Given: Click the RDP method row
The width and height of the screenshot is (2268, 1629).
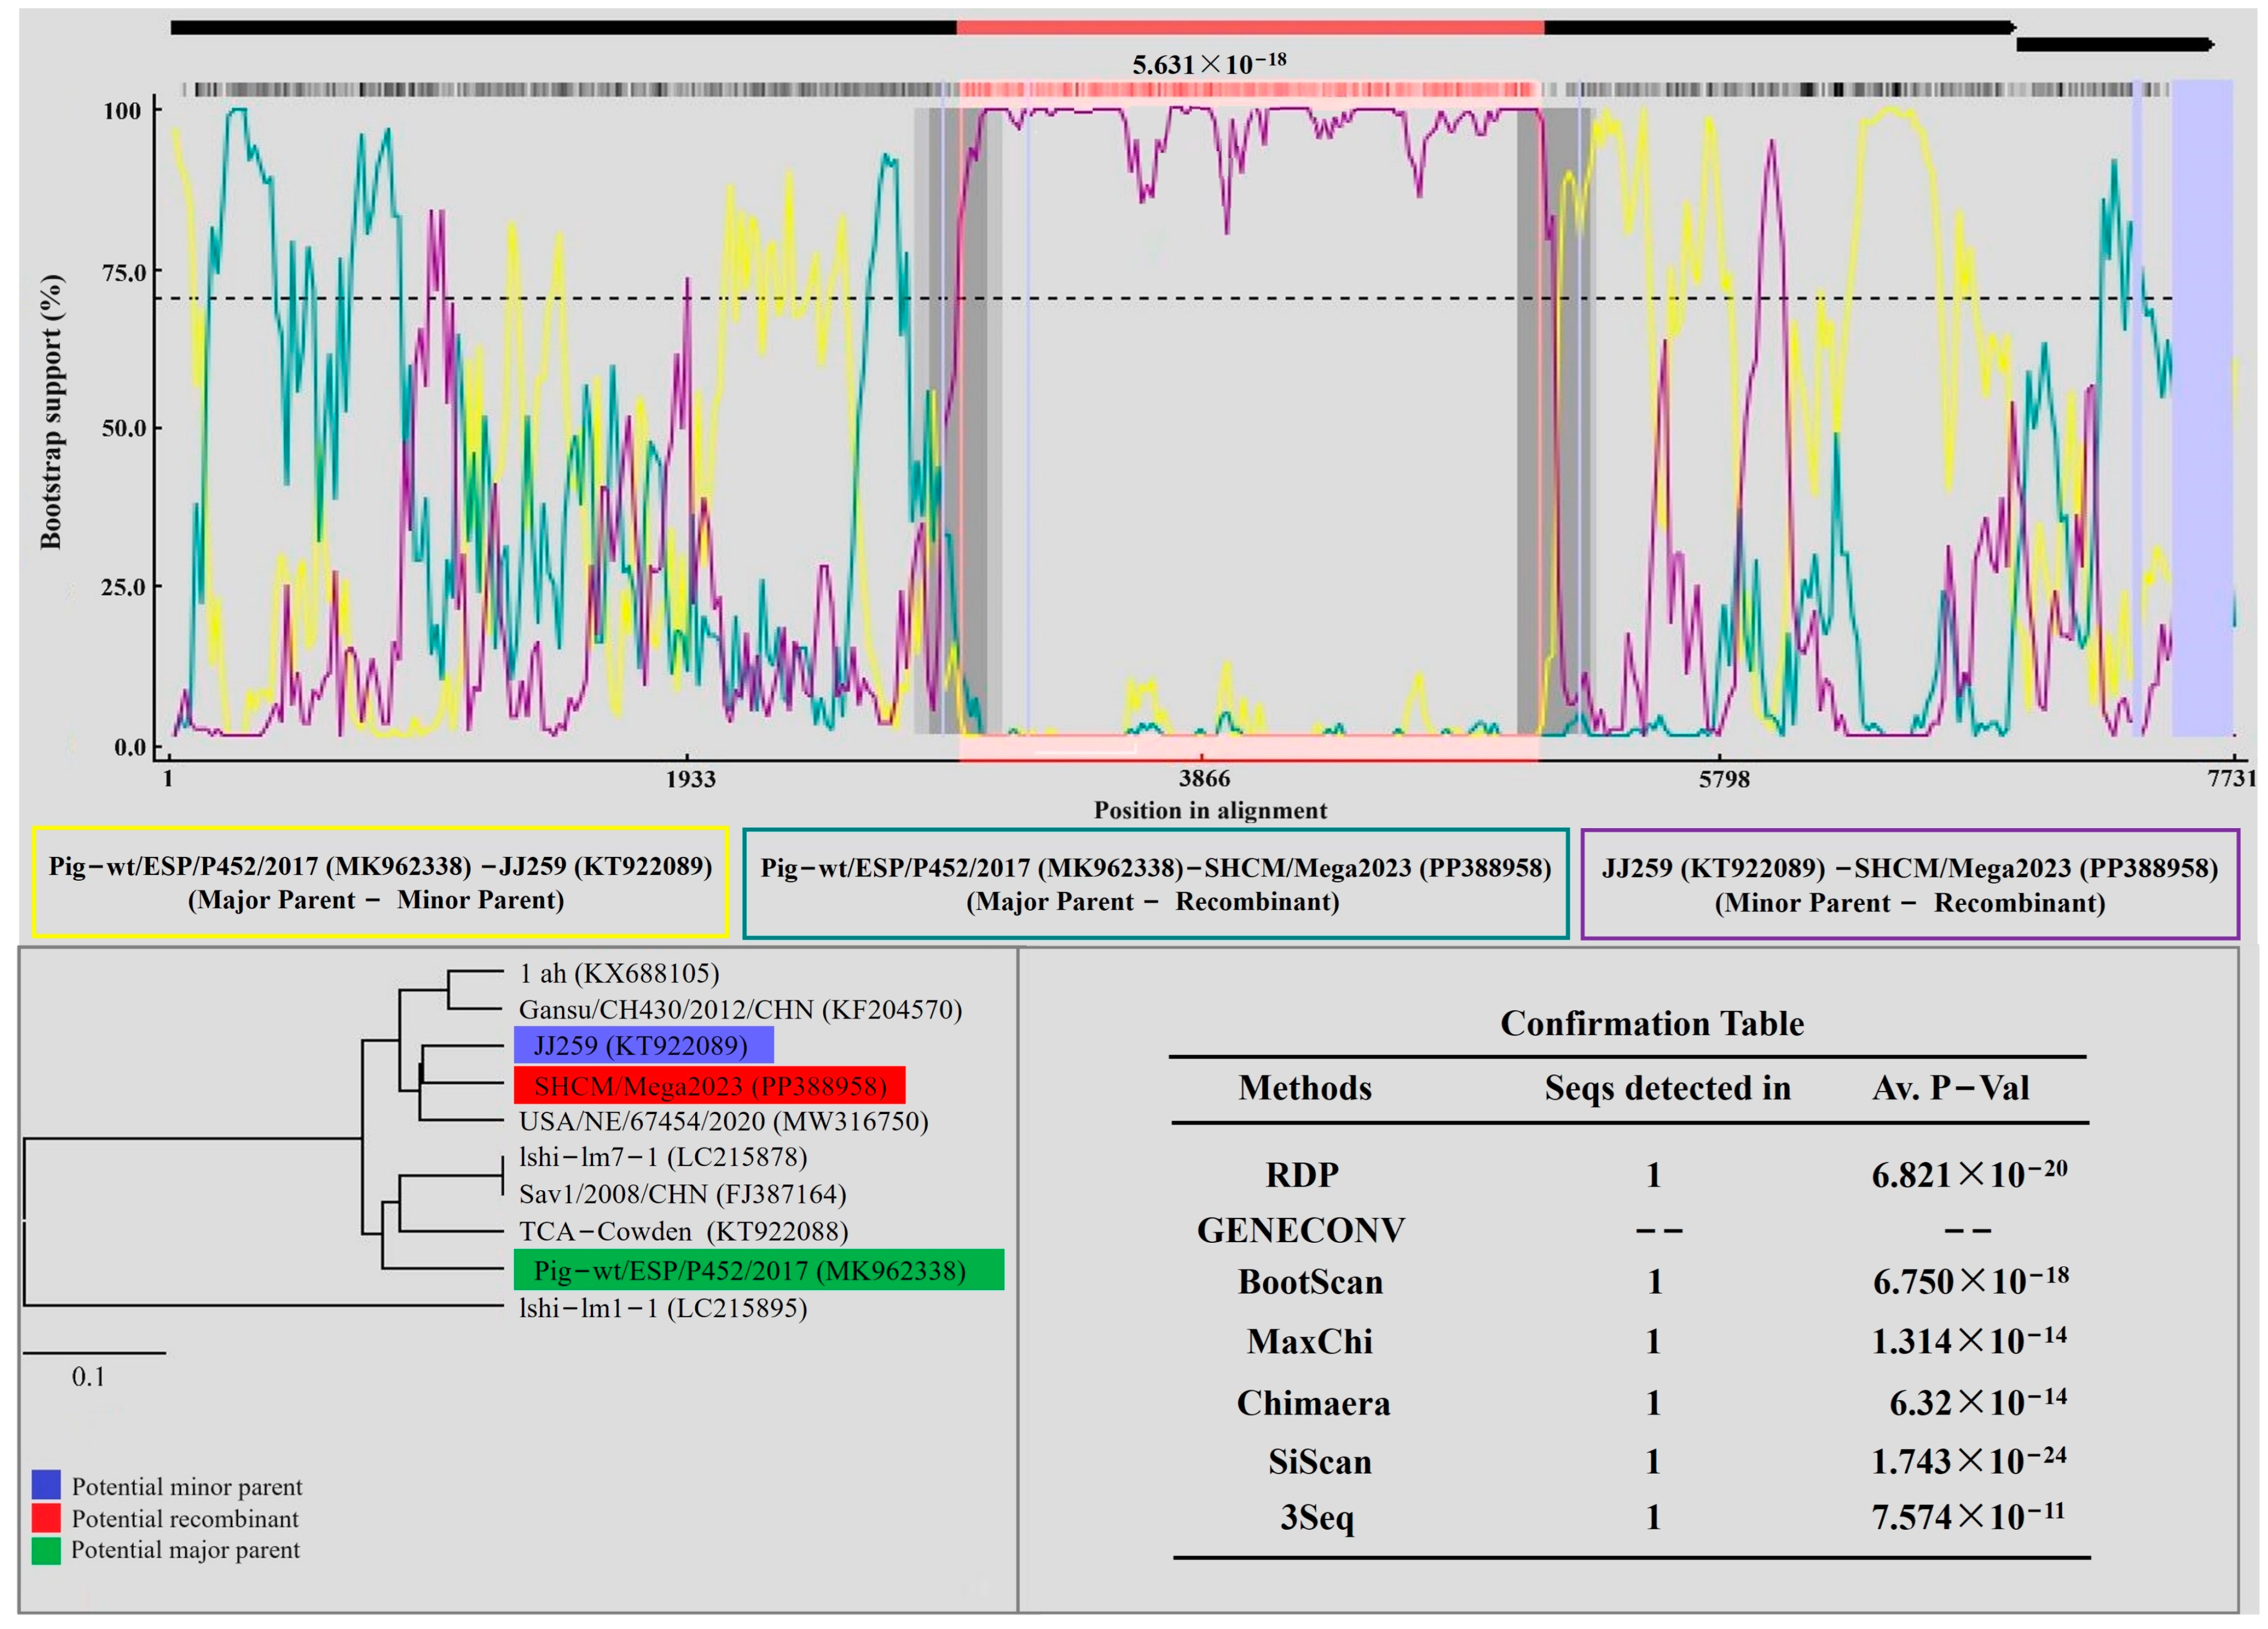Looking at the screenshot, I should click(1302, 1175).
